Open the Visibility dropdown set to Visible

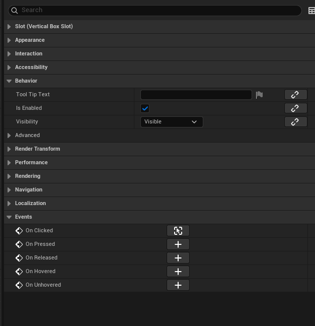171,122
